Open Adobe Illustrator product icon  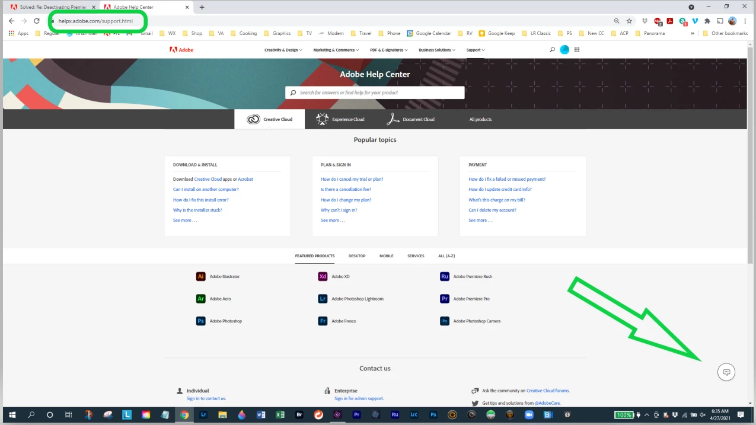point(200,276)
